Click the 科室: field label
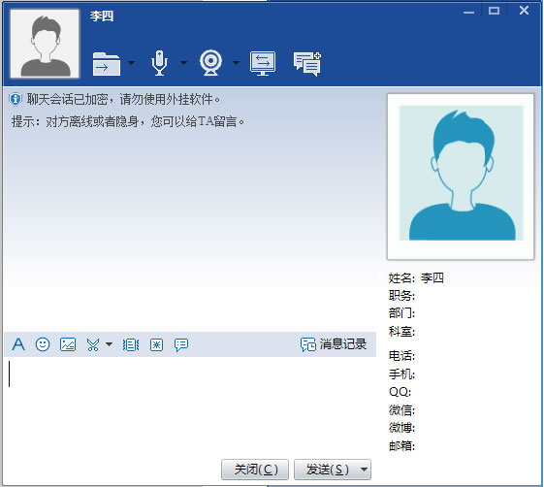 pos(401,332)
